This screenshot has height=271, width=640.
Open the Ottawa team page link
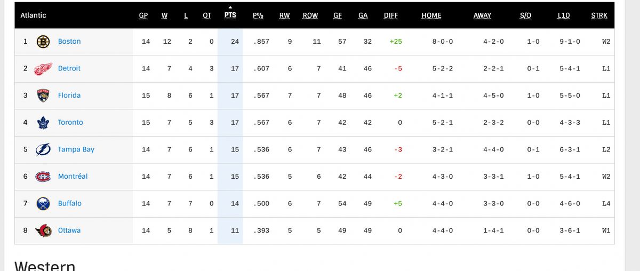(x=69, y=230)
